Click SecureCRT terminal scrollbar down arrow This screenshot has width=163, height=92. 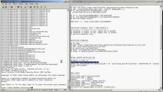pos(68,87)
